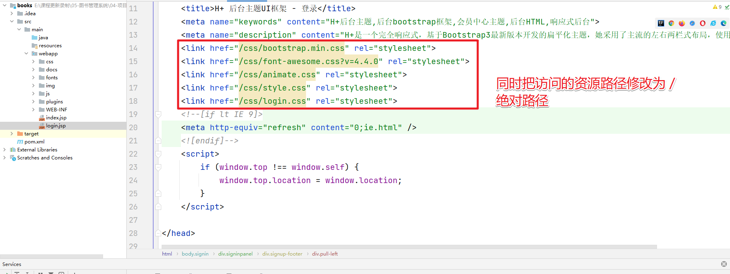Open page in Chrome browser
The image size is (730, 274).
[671, 23]
